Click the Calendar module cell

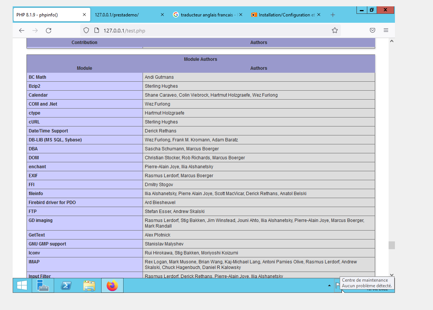click(x=84, y=95)
